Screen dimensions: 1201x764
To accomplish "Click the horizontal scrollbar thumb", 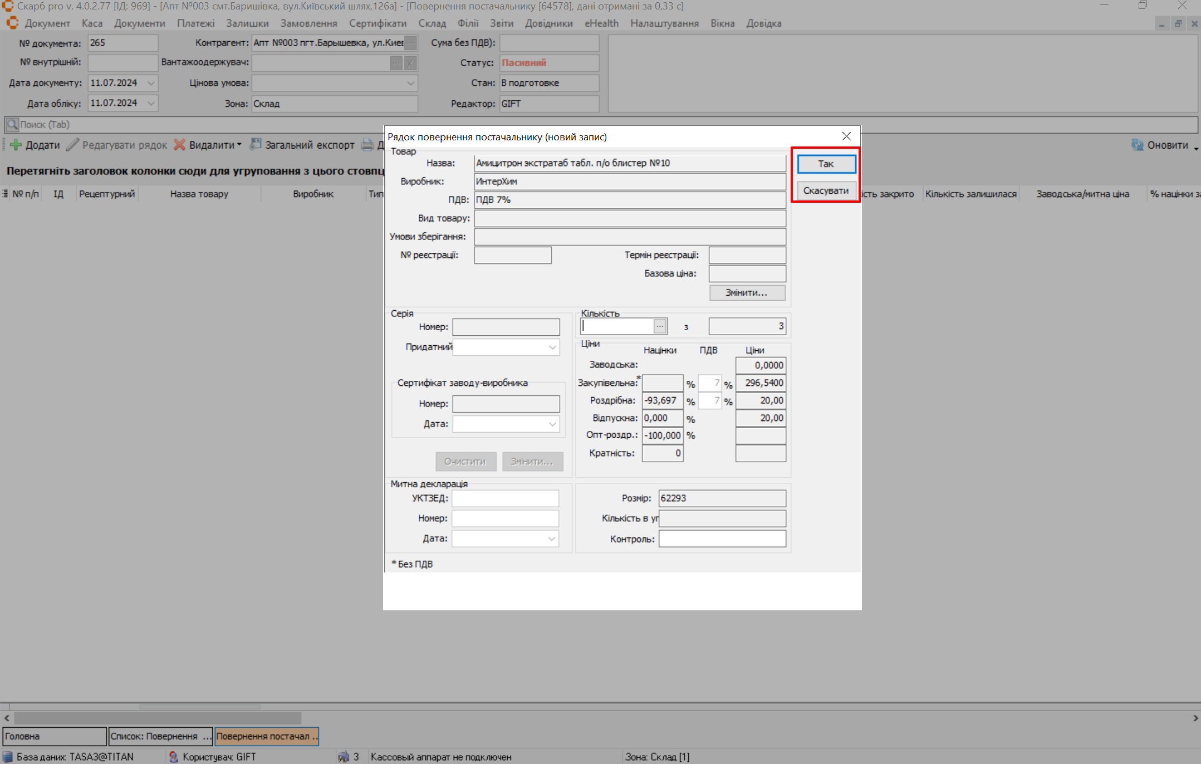I will (158, 718).
